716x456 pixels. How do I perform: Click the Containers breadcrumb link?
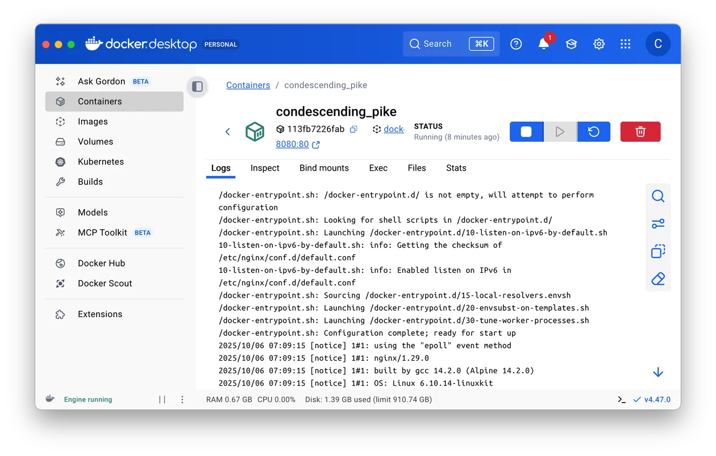248,85
